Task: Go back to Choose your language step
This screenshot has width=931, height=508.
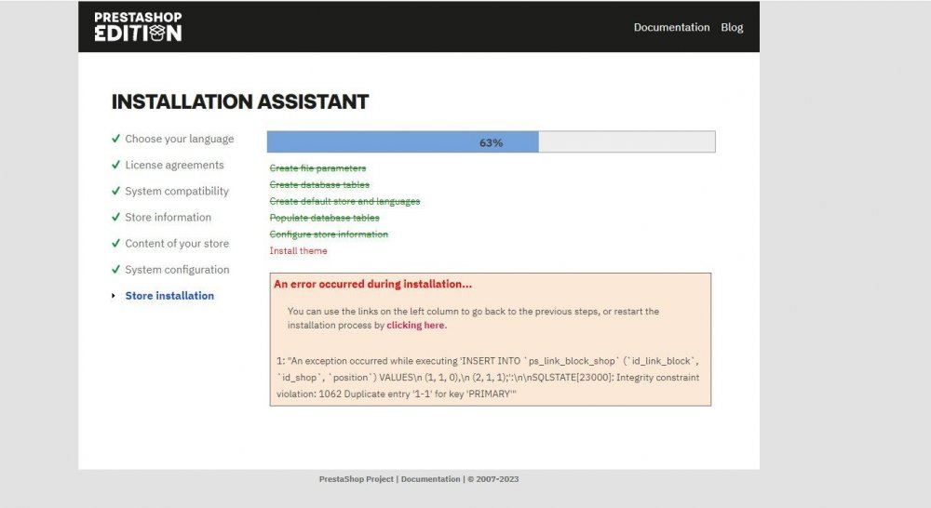Action: 180,139
